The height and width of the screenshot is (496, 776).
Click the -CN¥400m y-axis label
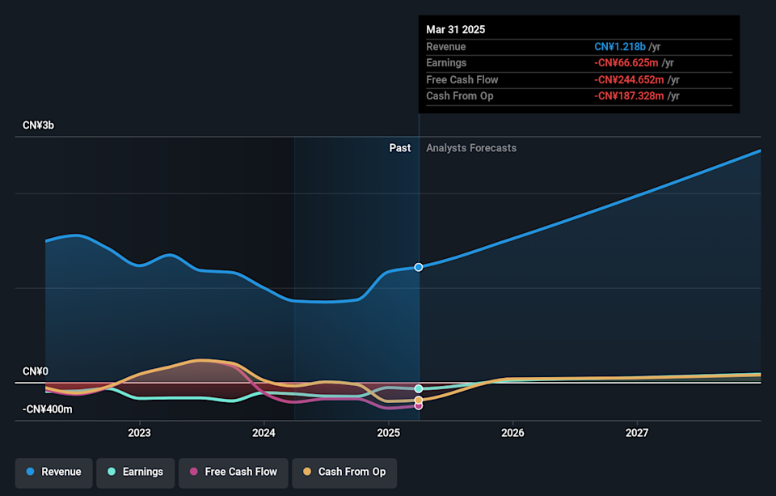(x=47, y=409)
